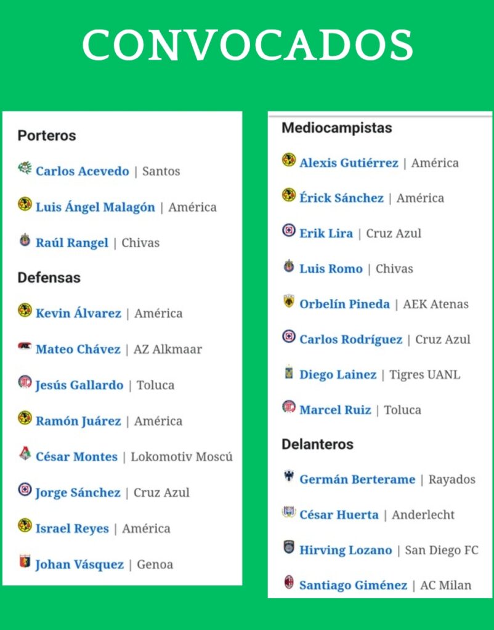Select the Marcel Ruiz name link
This screenshot has height=630, width=494.
[335, 410]
